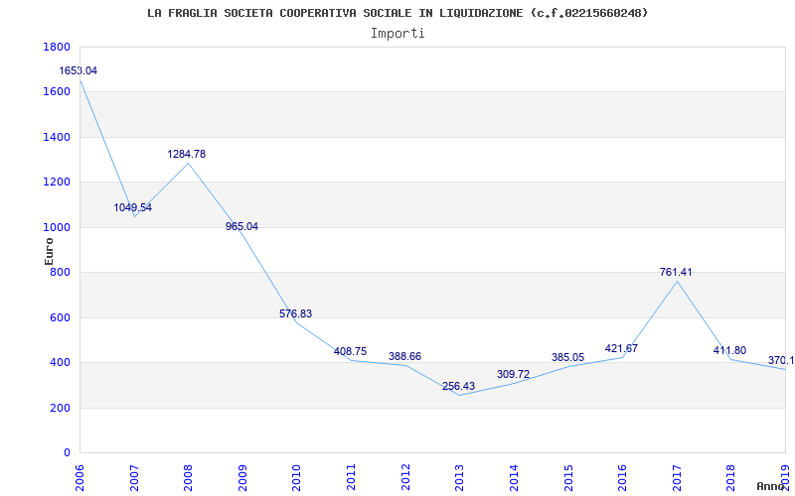Click the 'Euro' y-axis title
795x496 pixels.
(48, 252)
